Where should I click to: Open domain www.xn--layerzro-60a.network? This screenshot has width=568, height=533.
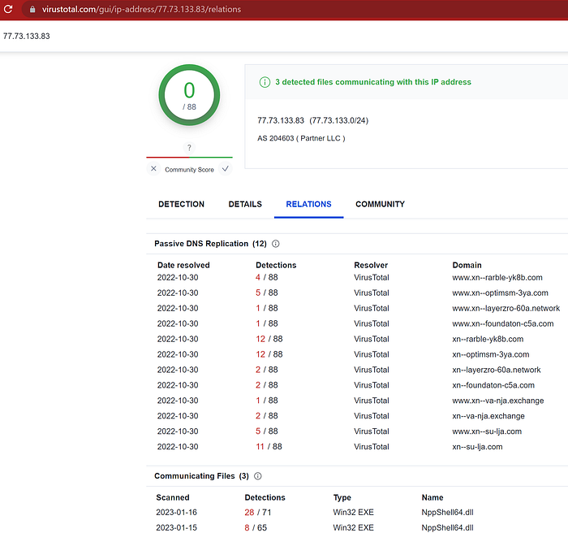506,309
